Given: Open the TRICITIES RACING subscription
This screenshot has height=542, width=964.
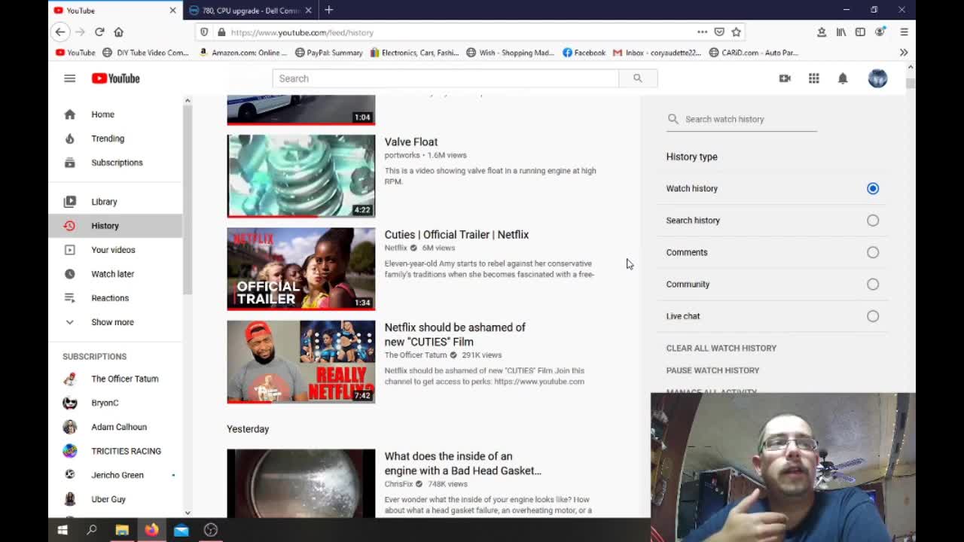Looking at the screenshot, I should click(115, 451).
